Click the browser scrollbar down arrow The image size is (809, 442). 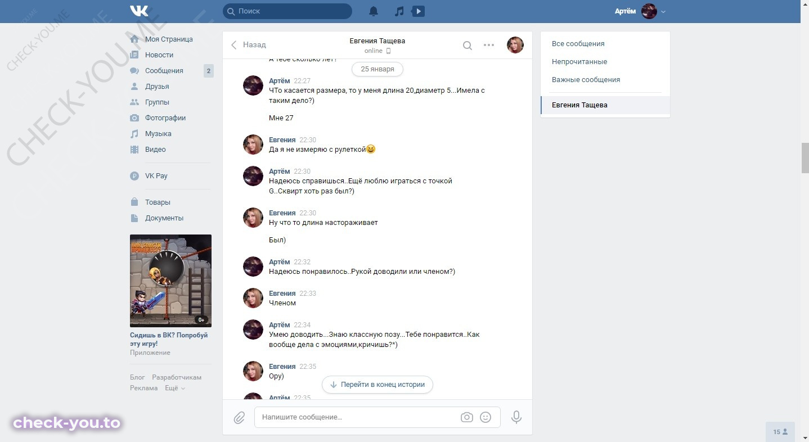coord(804,437)
